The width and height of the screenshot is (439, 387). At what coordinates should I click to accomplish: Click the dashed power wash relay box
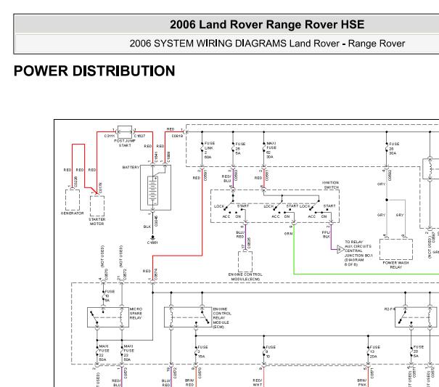pyautogui.click(x=396, y=249)
